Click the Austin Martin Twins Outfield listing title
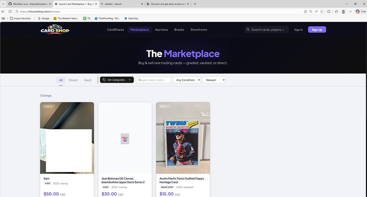Viewport: 367px width, 197px height. click(x=182, y=180)
